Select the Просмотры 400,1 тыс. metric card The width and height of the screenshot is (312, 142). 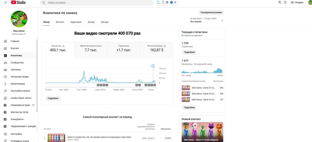58,50
